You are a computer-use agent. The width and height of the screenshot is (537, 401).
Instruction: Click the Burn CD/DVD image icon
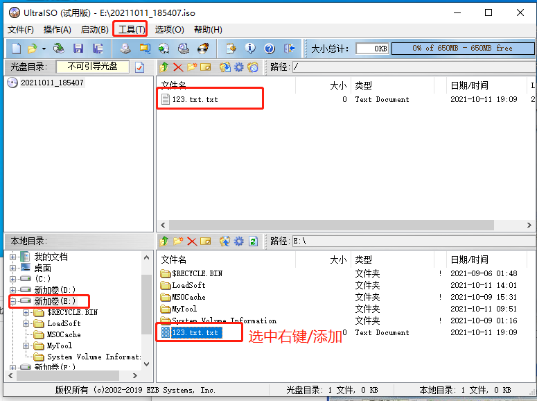[203, 49]
